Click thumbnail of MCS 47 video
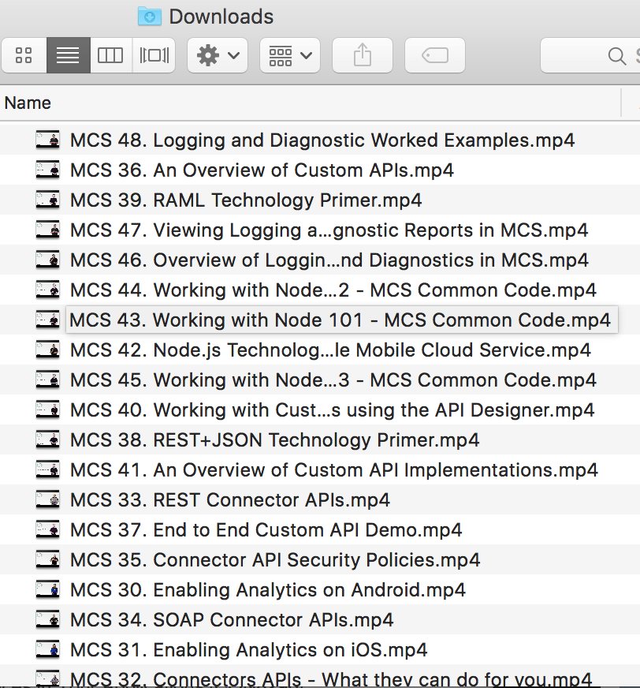Viewport: 640px width, 688px height. 47,230
